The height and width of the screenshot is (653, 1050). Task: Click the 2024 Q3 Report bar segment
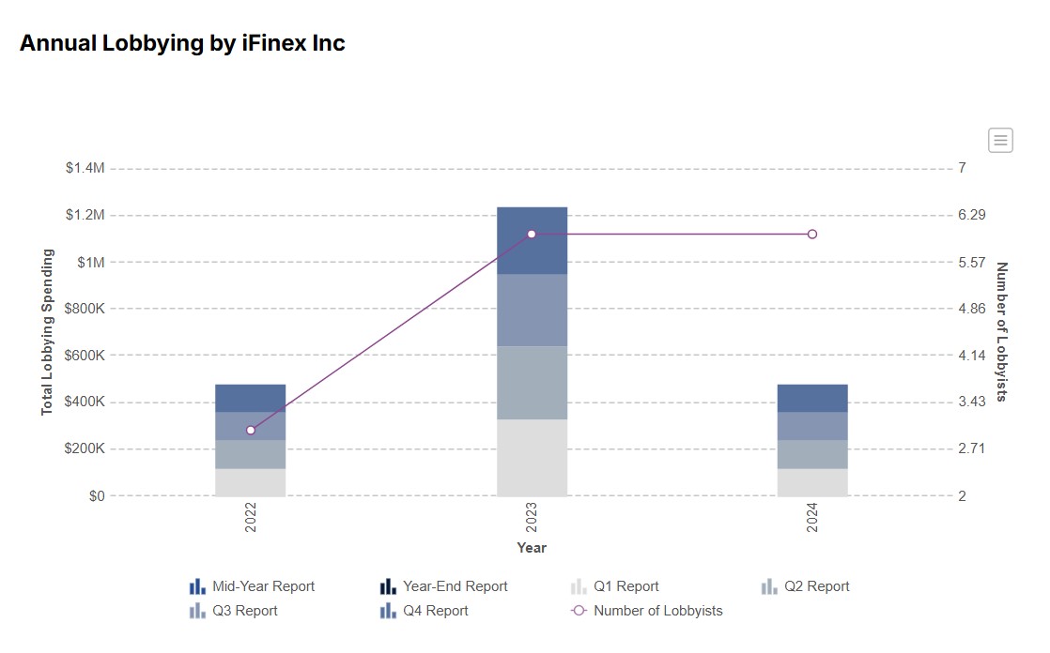point(812,426)
